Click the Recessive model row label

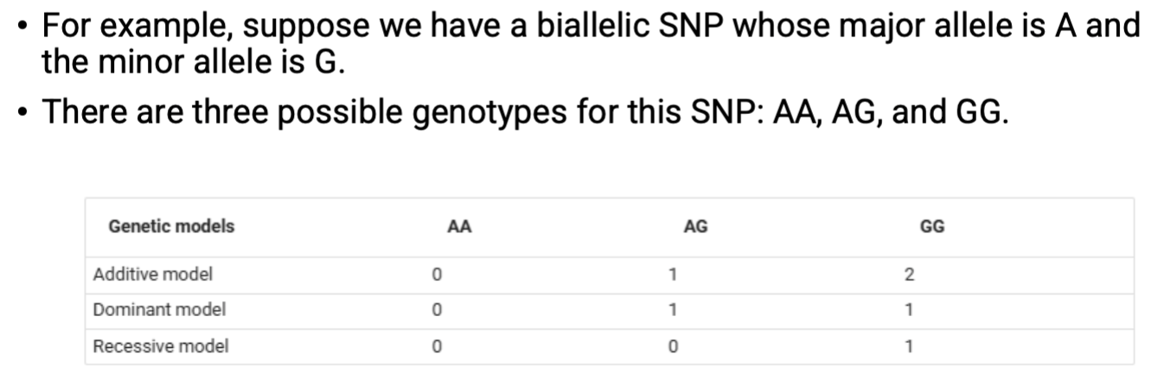(161, 346)
